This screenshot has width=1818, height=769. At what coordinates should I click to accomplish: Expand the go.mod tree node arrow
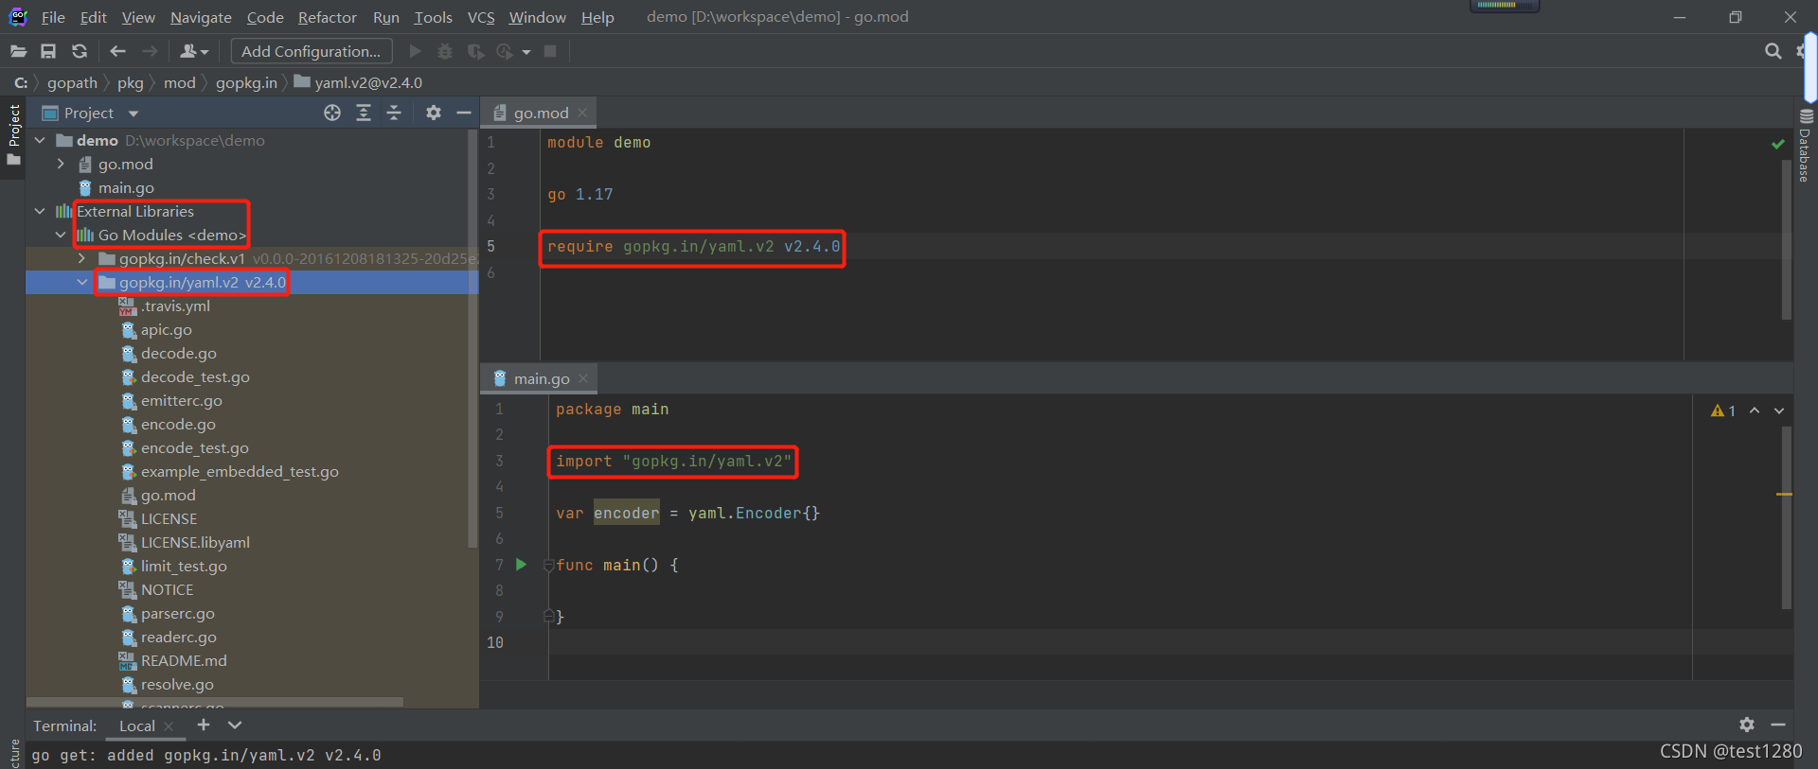pyautogui.click(x=61, y=164)
